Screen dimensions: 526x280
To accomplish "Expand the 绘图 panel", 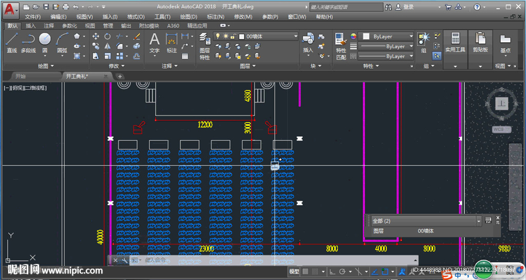I will pyautogui.click(x=46, y=66).
